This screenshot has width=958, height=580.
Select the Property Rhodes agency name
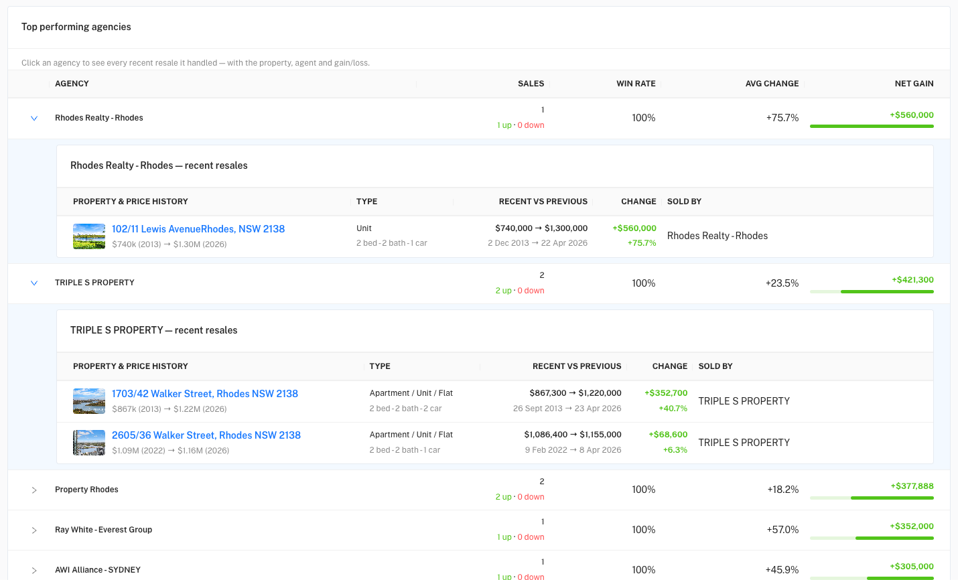(86, 490)
